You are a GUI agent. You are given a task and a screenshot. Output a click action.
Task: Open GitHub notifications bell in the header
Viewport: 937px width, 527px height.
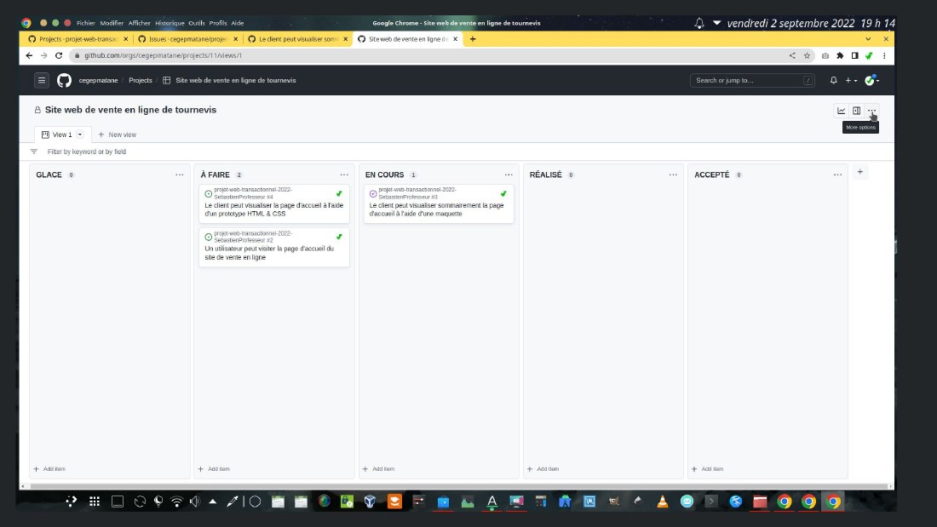coord(833,80)
